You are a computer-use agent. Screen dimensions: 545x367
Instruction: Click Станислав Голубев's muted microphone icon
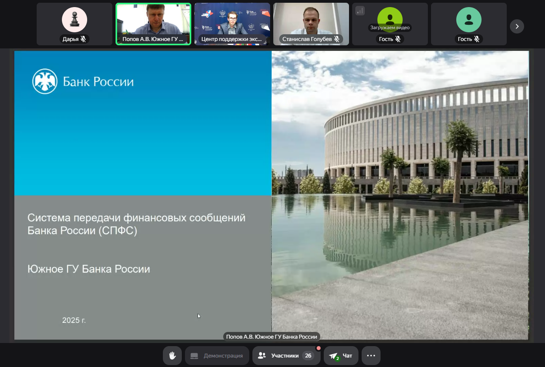coord(337,39)
